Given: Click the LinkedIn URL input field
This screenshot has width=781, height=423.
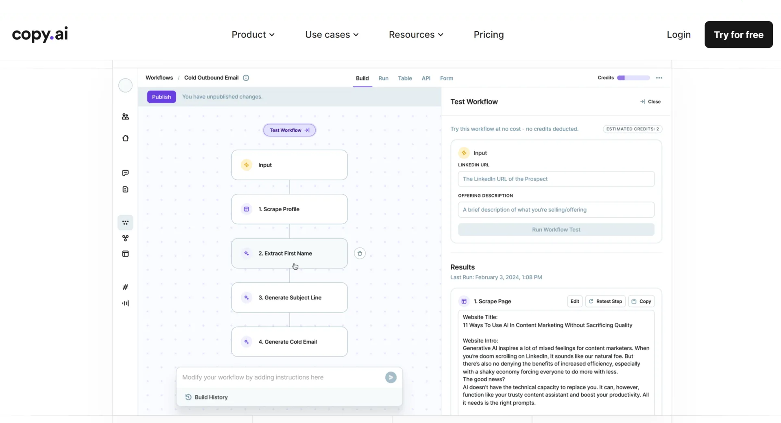Looking at the screenshot, I should pyautogui.click(x=556, y=179).
